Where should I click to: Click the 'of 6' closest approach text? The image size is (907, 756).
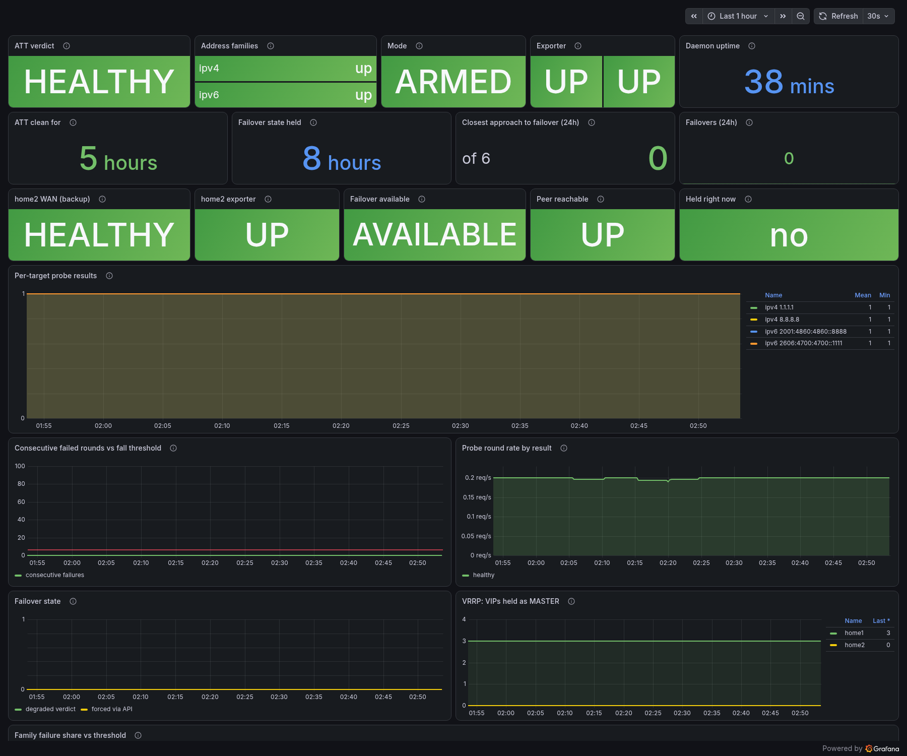click(x=476, y=159)
